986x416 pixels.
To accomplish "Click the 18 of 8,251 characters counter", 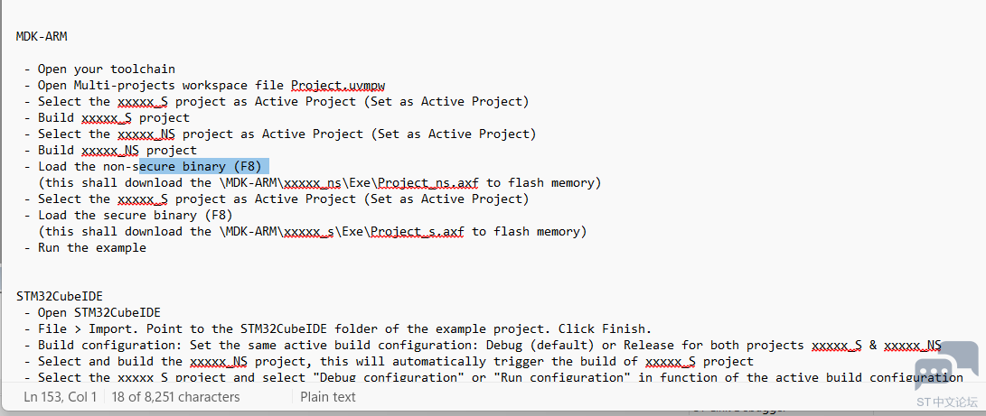I will pos(175,396).
